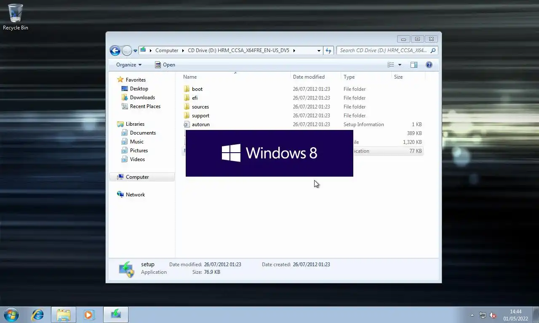The height and width of the screenshot is (323, 539).
Task: Maximize the Explorer window
Action: coord(417,39)
